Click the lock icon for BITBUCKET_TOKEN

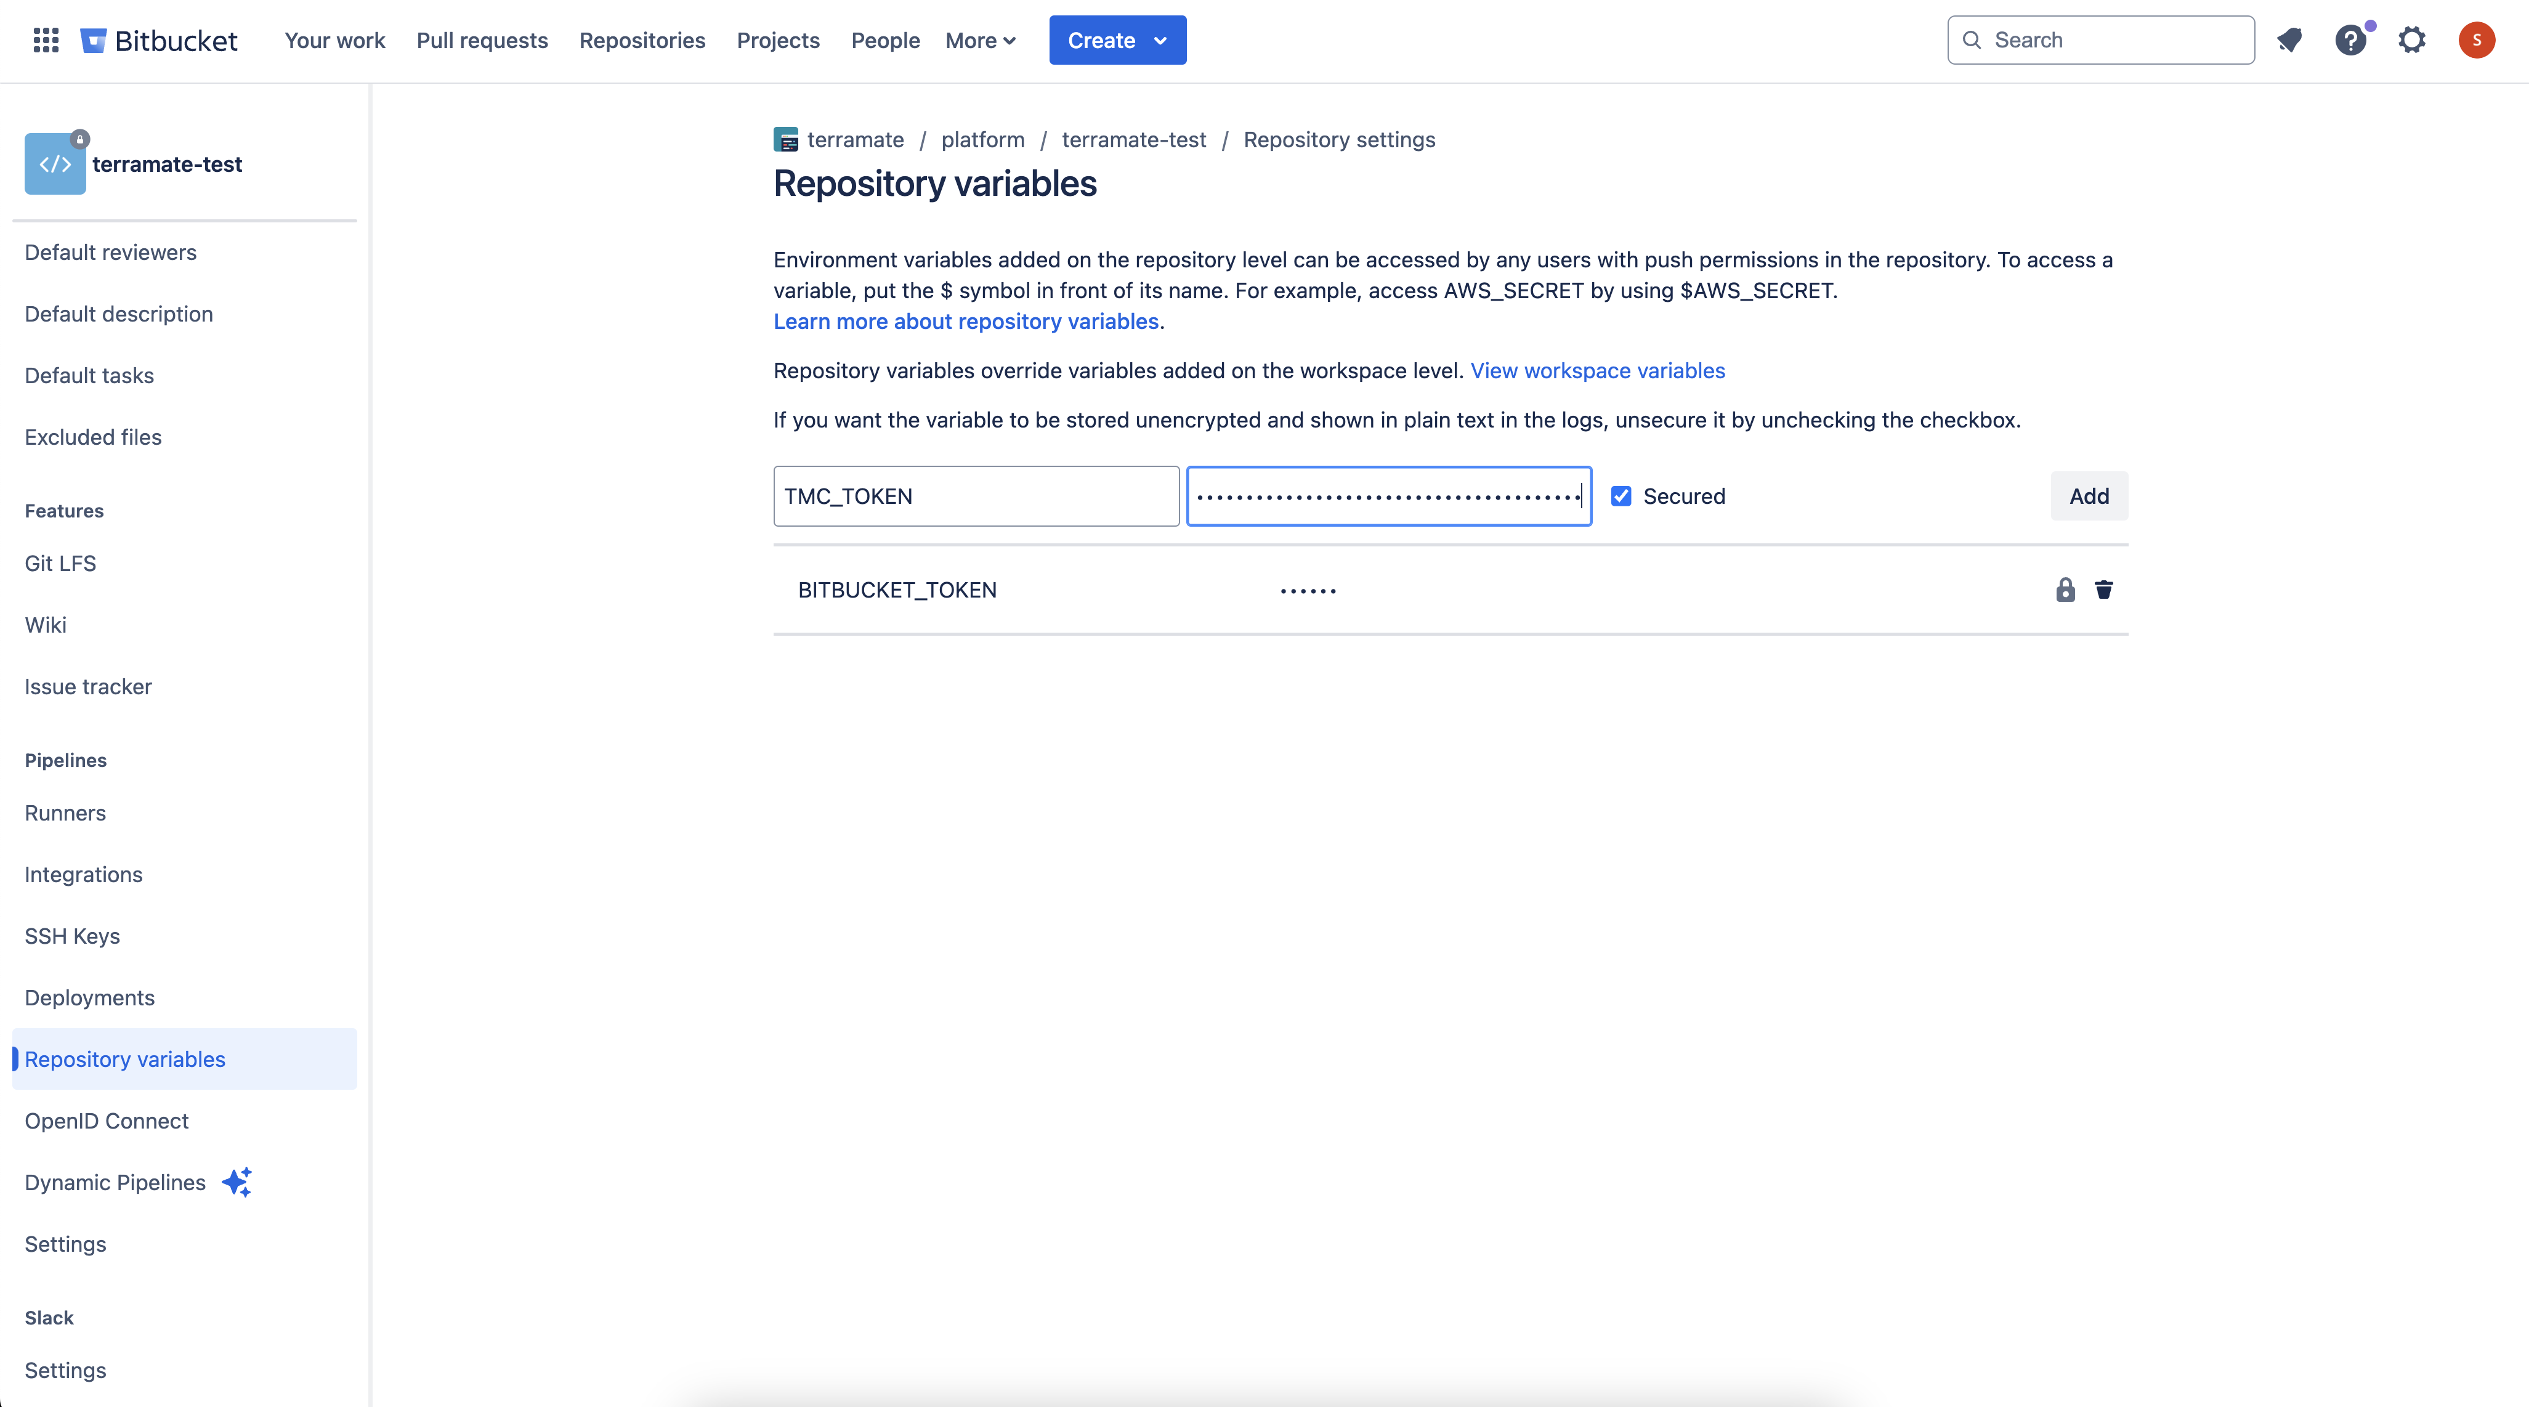coord(2066,590)
